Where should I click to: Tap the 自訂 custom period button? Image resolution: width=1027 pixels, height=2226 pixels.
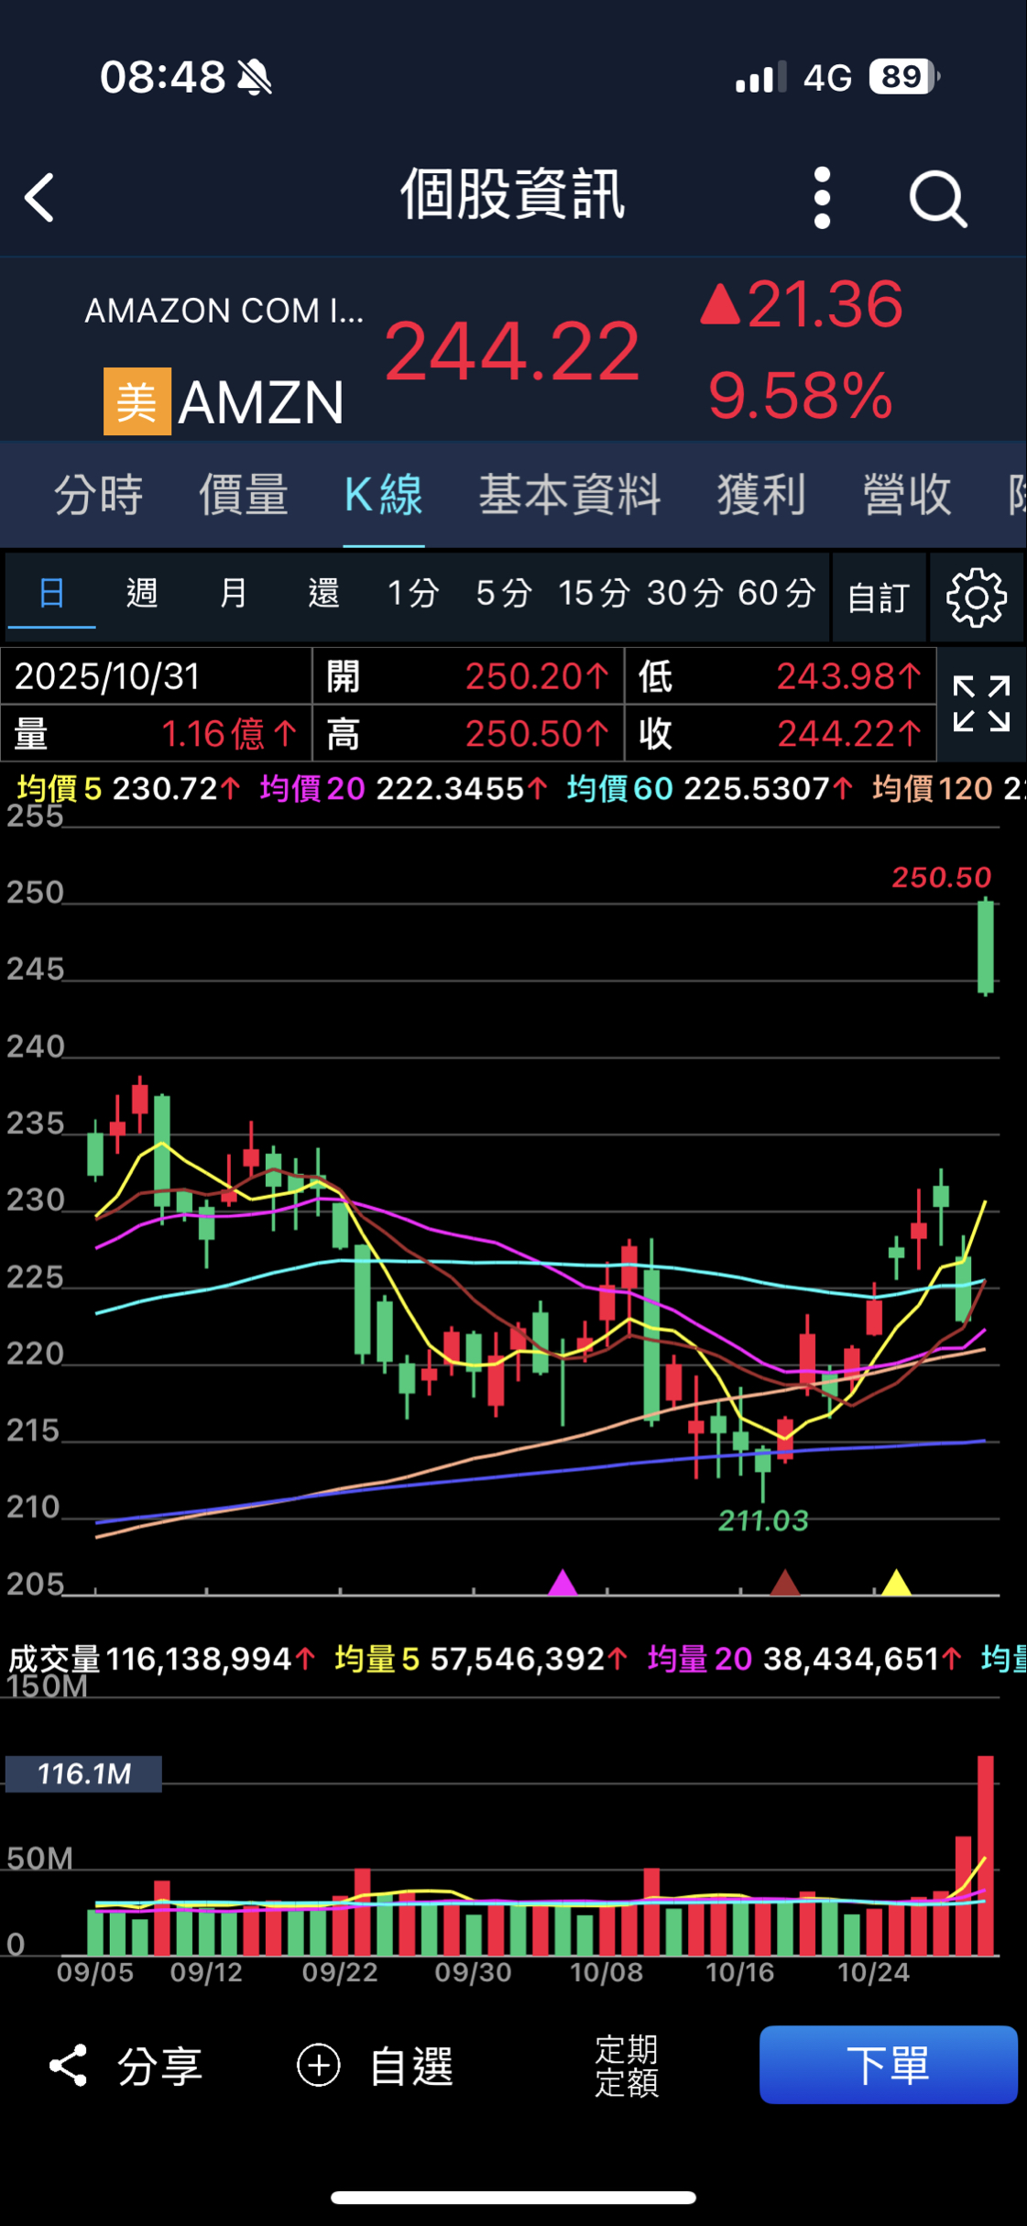878,598
